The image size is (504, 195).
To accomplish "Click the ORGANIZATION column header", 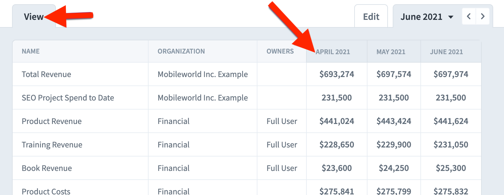I will 181,51.
